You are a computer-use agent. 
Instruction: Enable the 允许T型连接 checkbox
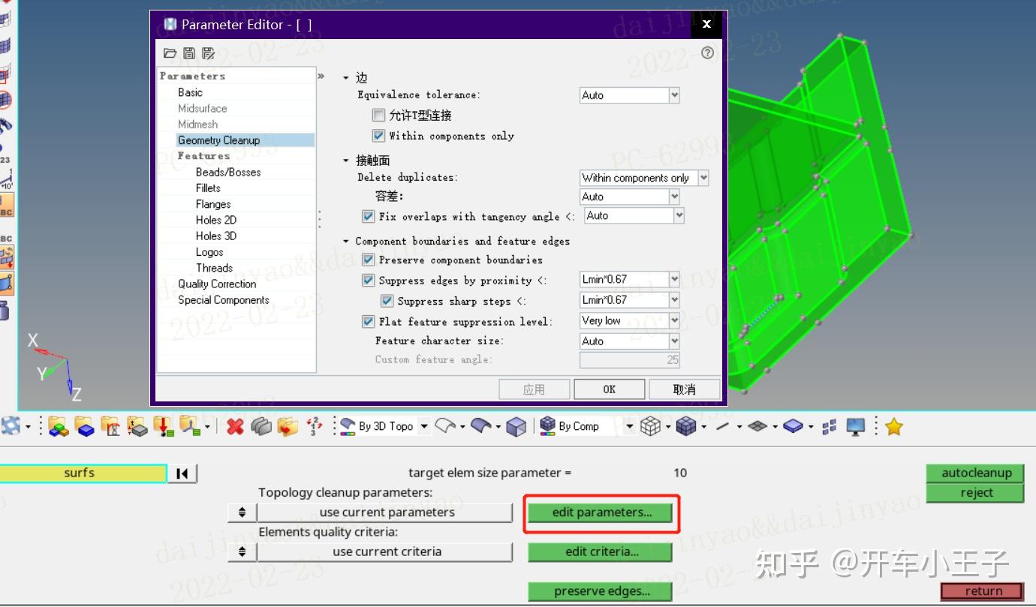point(378,116)
